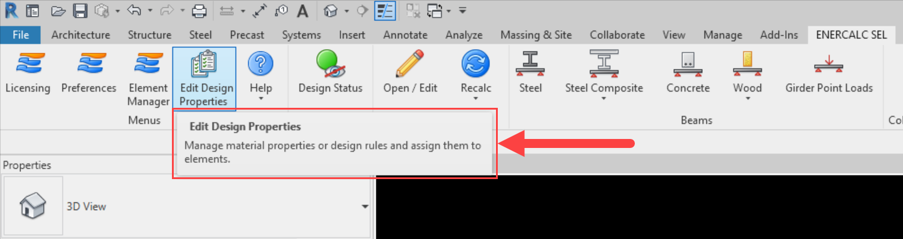The width and height of the screenshot is (903, 239).
Task: Click the Licensing button
Action: coord(28,72)
